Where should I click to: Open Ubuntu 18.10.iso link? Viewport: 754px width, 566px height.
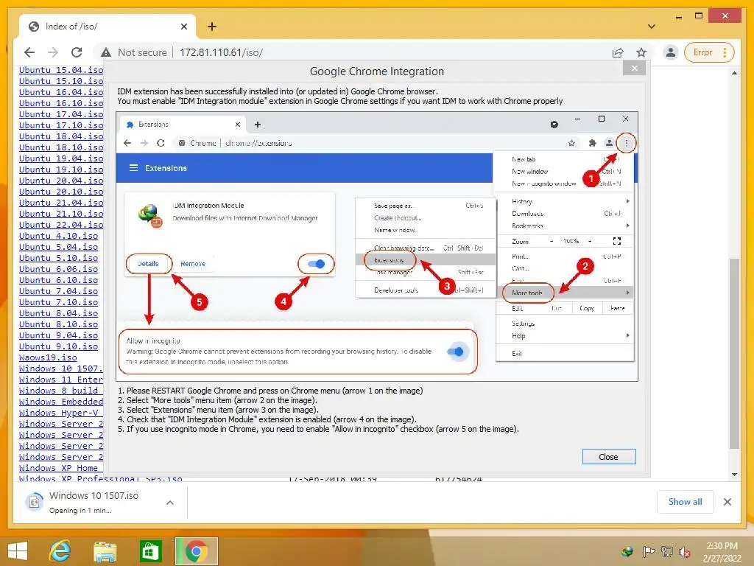coord(61,147)
